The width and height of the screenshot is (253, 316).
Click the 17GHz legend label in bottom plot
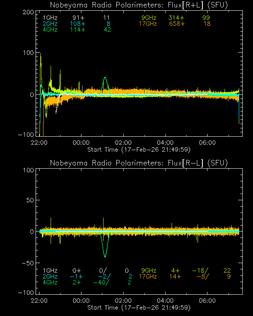148,276
